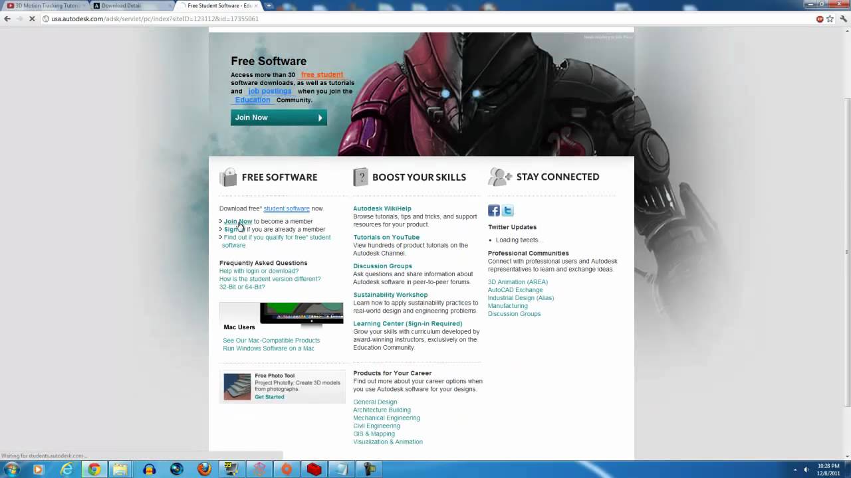This screenshot has width=851, height=478.
Task: Follow the 'free student' banner link
Action: coord(322,75)
